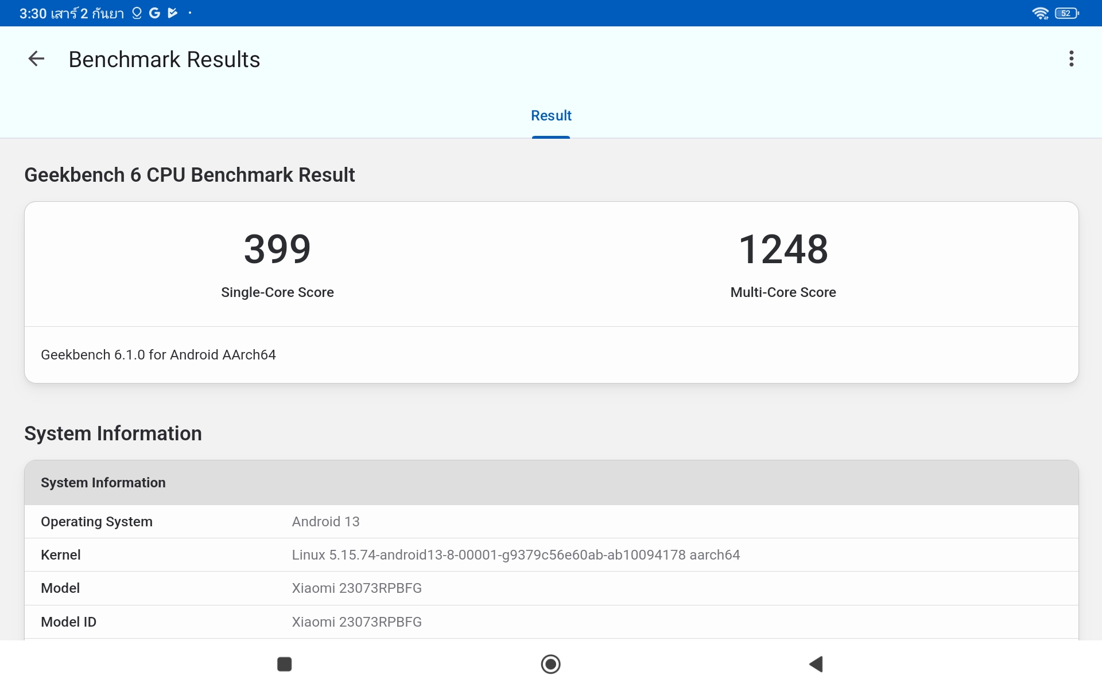Select the Result tab
Image resolution: width=1102 pixels, height=688 pixels.
pyautogui.click(x=551, y=116)
